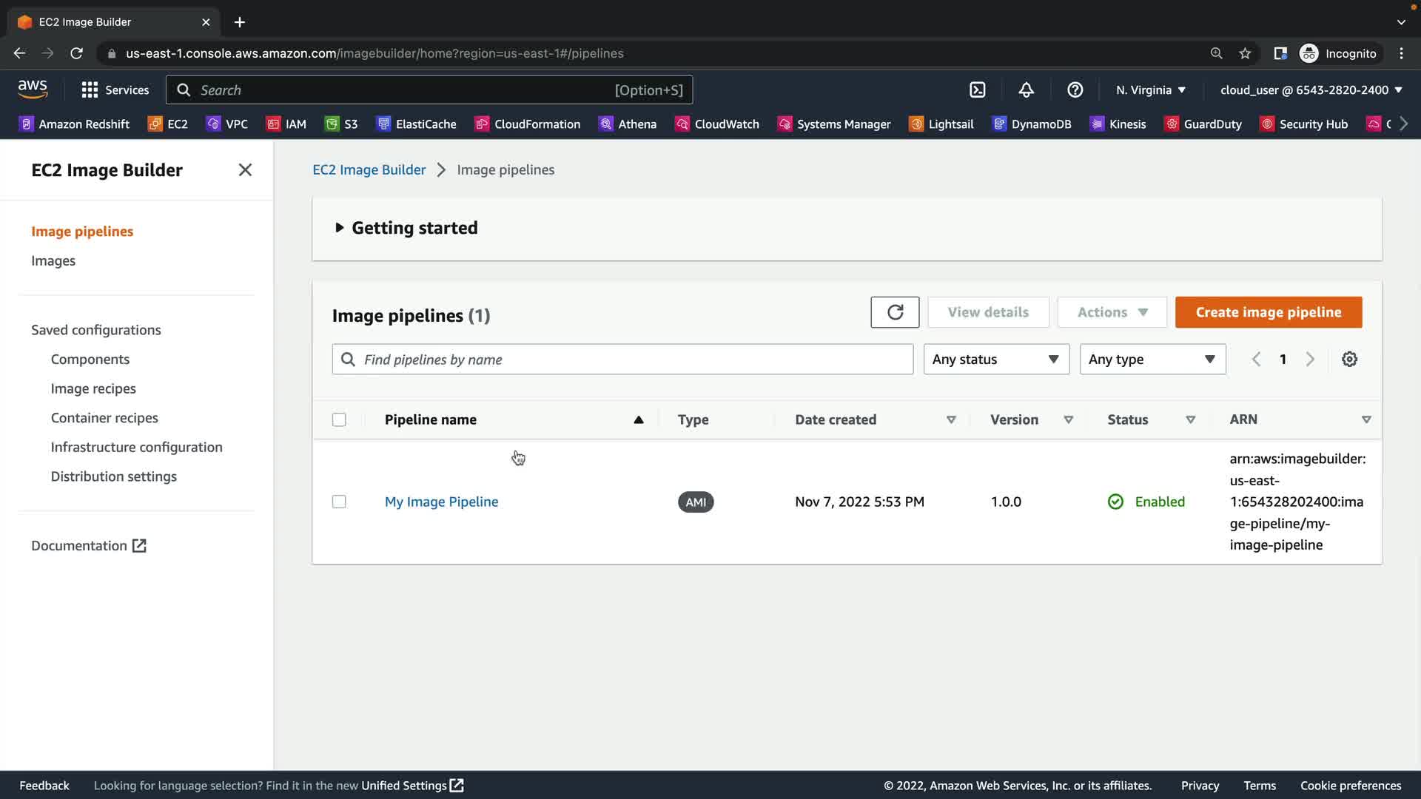The height and width of the screenshot is (799, 1421).
Task: Click the AWS logo home icon
Action: click(x=33, y=90)
